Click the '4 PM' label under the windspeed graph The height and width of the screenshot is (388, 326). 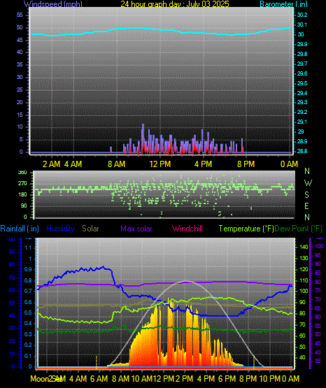tap(203, 164)
